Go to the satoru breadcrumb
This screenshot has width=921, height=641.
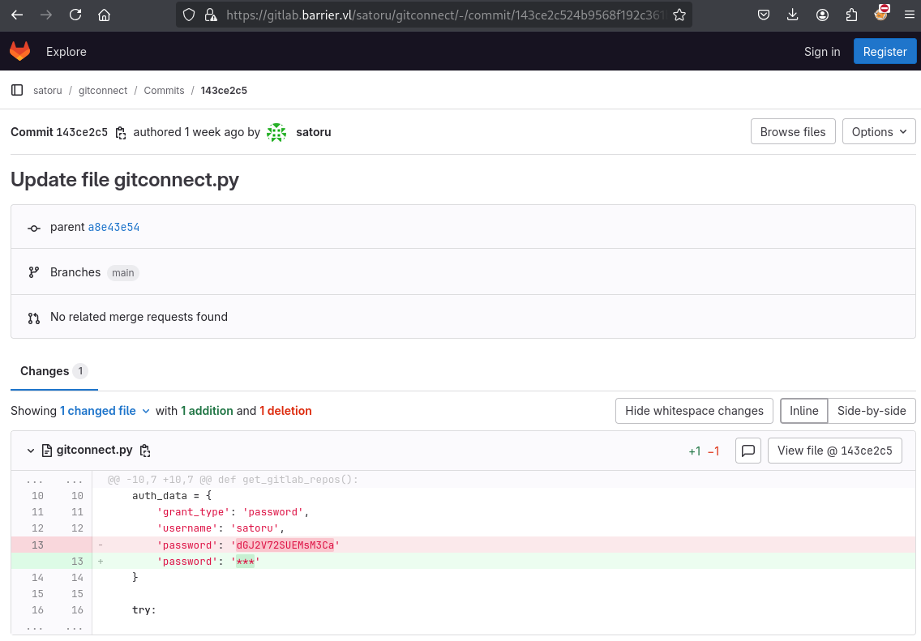tap(48, 91)
